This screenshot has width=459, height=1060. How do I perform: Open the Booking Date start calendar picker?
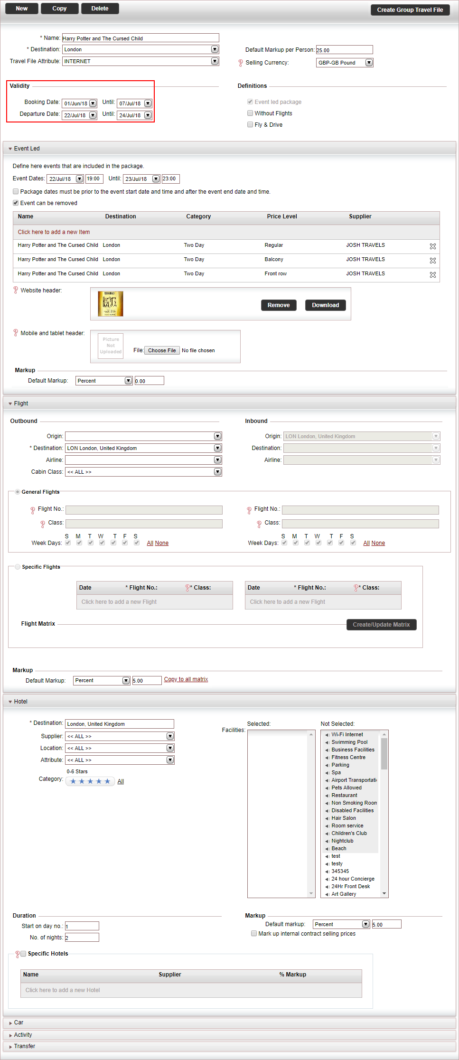point(93,103)
